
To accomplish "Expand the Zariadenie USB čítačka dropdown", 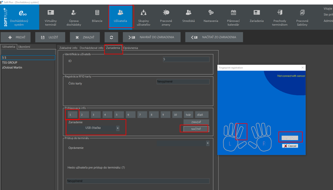I will (x=118, y=128).
